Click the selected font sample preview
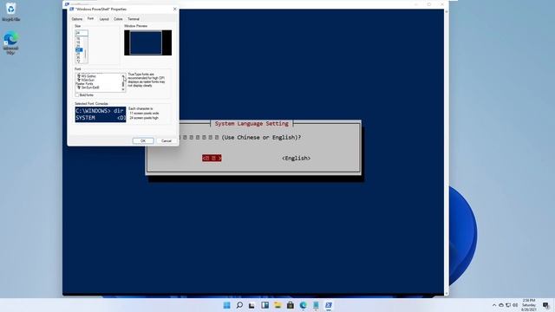 (x=101, y=114)
